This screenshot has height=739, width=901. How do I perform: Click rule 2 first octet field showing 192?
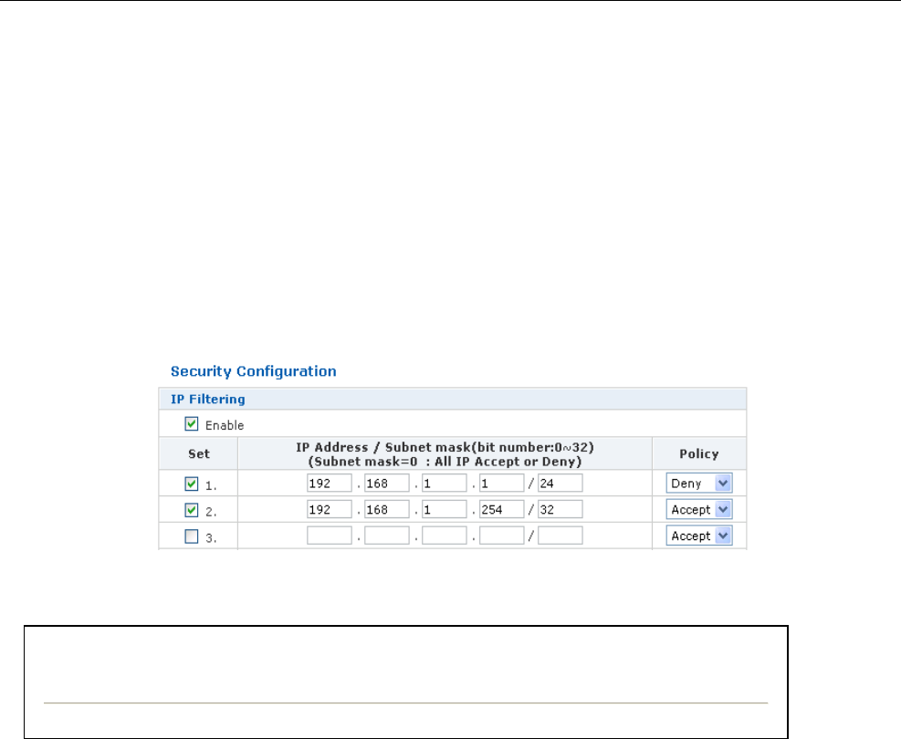coord(330,509)
